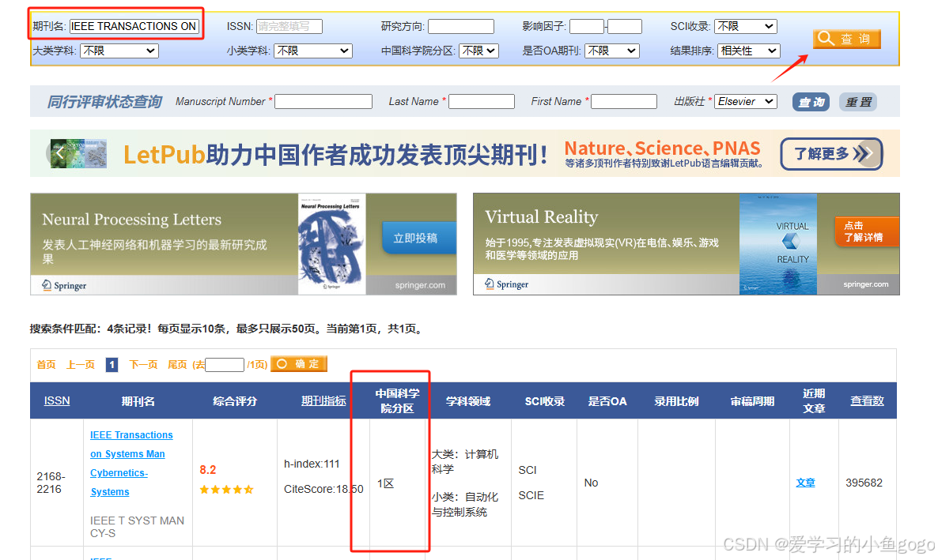The image size is (938, 560).
Task: Click the IEEE T SYST MAN CY-S abbreviation
Action: pos(137,527)
